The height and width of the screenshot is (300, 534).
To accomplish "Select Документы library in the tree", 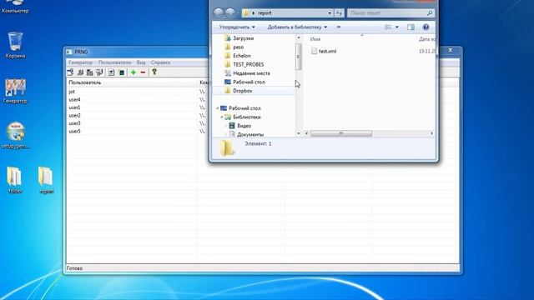I will [250, 135].
